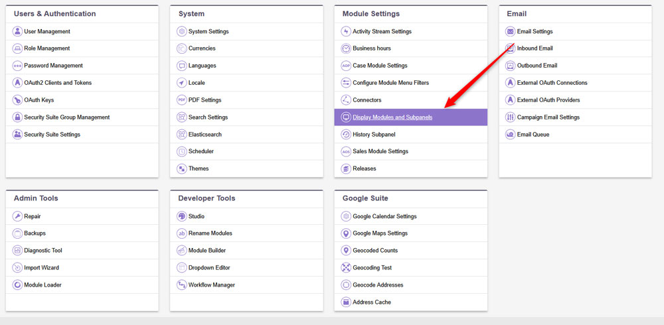Click the PDF Settings icon
Screen dimensions: 664x325
(182, 100)
